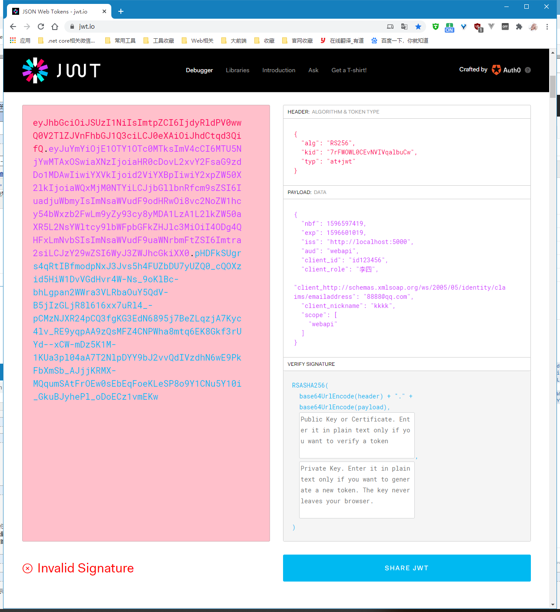Open the Chrome three-dot menu
This screenshot has height=612, width=560.
[547, 27]
